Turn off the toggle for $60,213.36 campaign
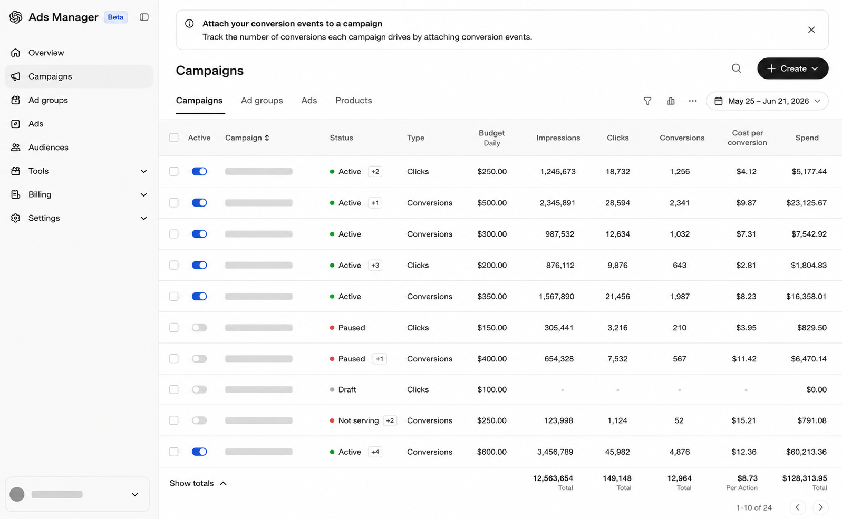The image size is (842, 519). pyautogui.click(x=199, y=452)
